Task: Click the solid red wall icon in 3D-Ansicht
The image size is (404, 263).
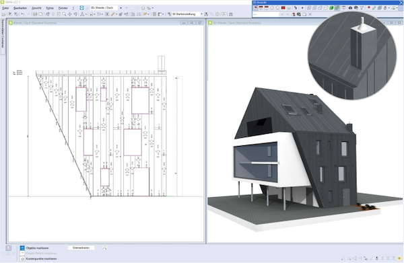Action: (283, 7)
